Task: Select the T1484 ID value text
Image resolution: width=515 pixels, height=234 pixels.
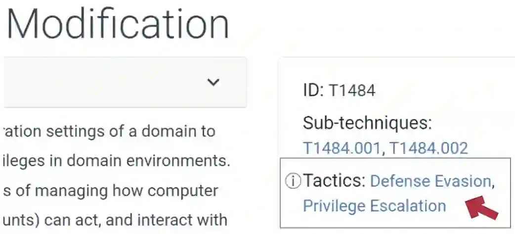Action: [352, 91]
